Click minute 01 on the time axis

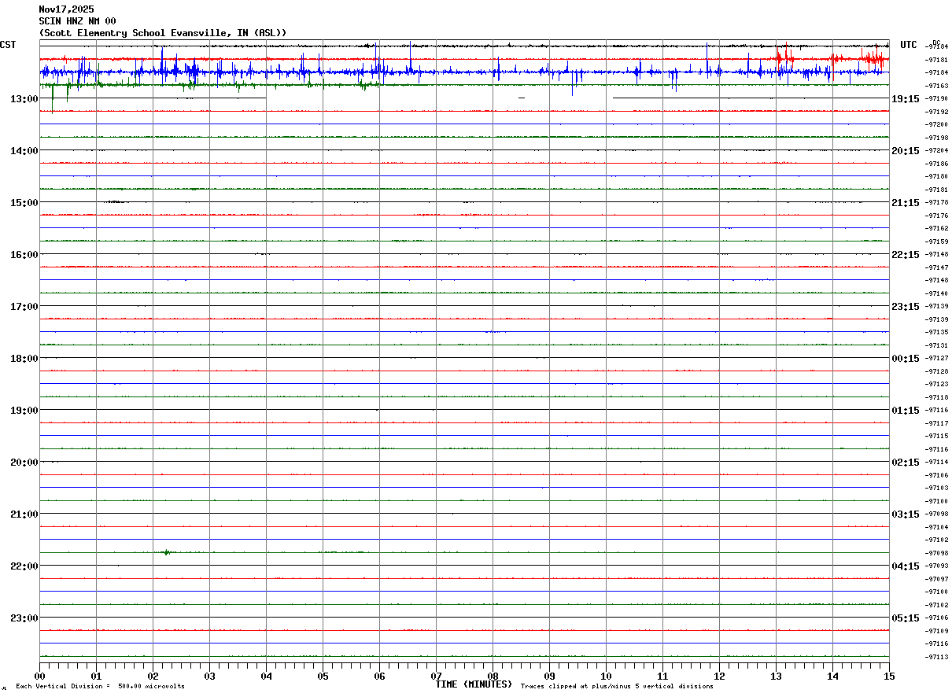coord(96,677)
